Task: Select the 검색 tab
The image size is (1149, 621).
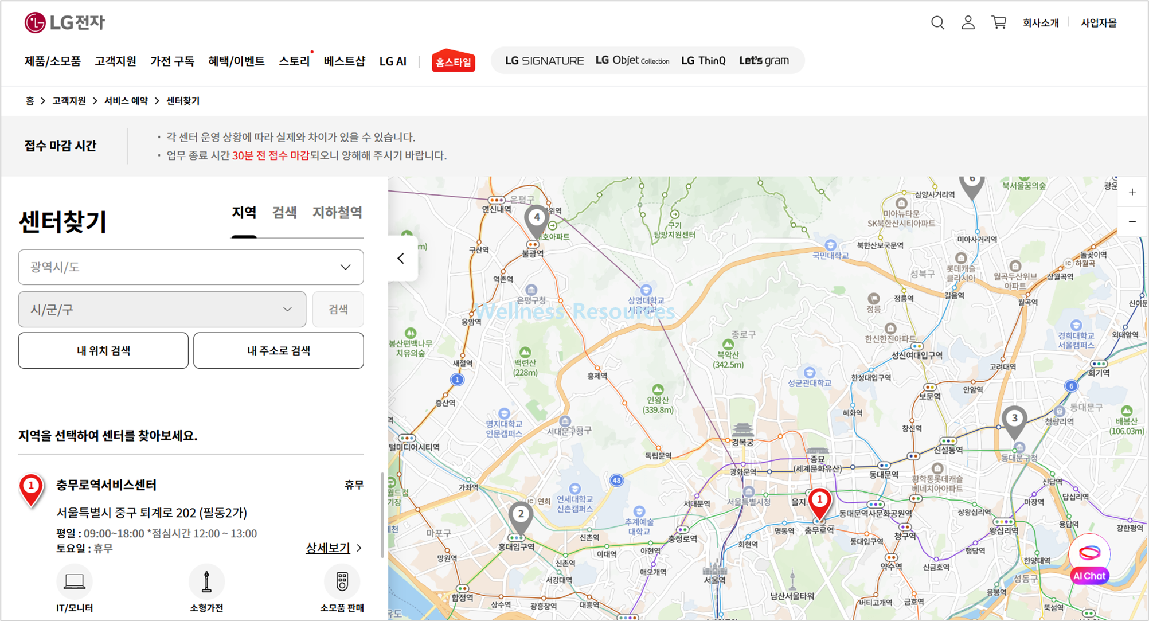Action: (x=284, y=213)
